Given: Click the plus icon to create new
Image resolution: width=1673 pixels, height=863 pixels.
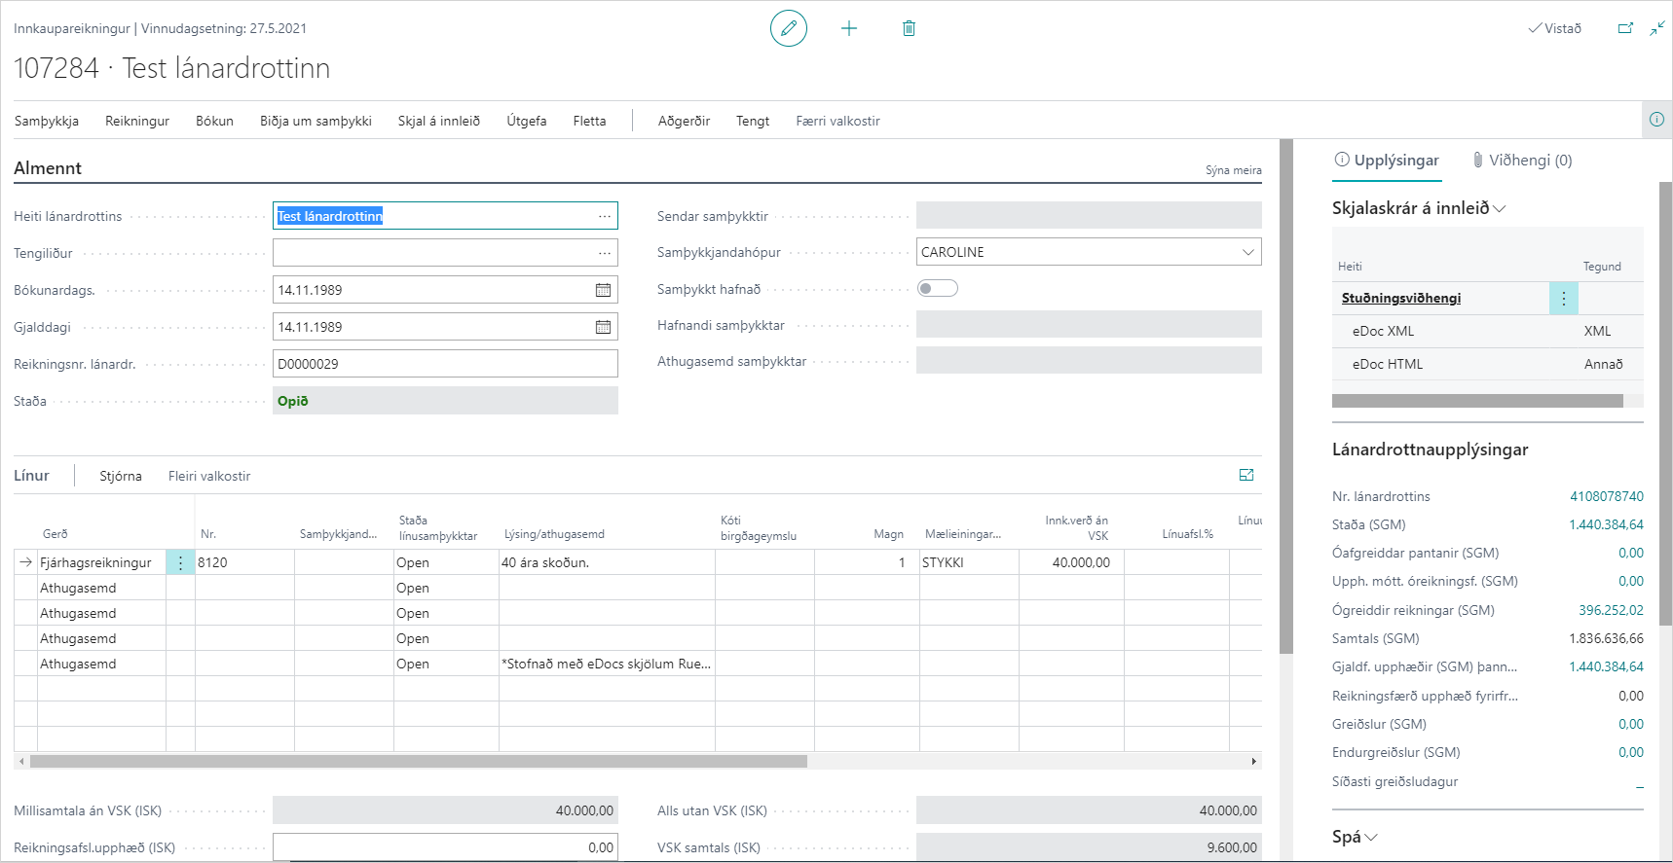Looking at the screenshot, I should tap(849, 28).
